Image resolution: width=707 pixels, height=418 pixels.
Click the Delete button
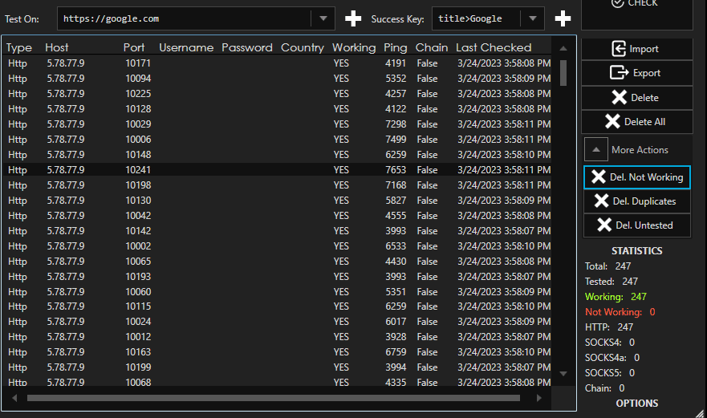tap(636, 97)
